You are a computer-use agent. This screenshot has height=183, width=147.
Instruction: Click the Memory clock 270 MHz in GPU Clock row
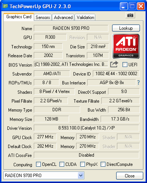[x=88, y=137]
